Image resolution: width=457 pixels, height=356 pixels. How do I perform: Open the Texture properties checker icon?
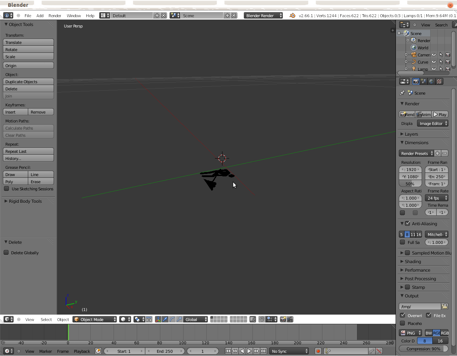point(439,81)
